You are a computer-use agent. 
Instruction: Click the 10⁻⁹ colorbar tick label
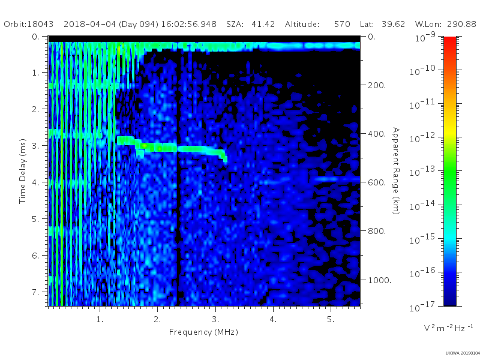425,37
